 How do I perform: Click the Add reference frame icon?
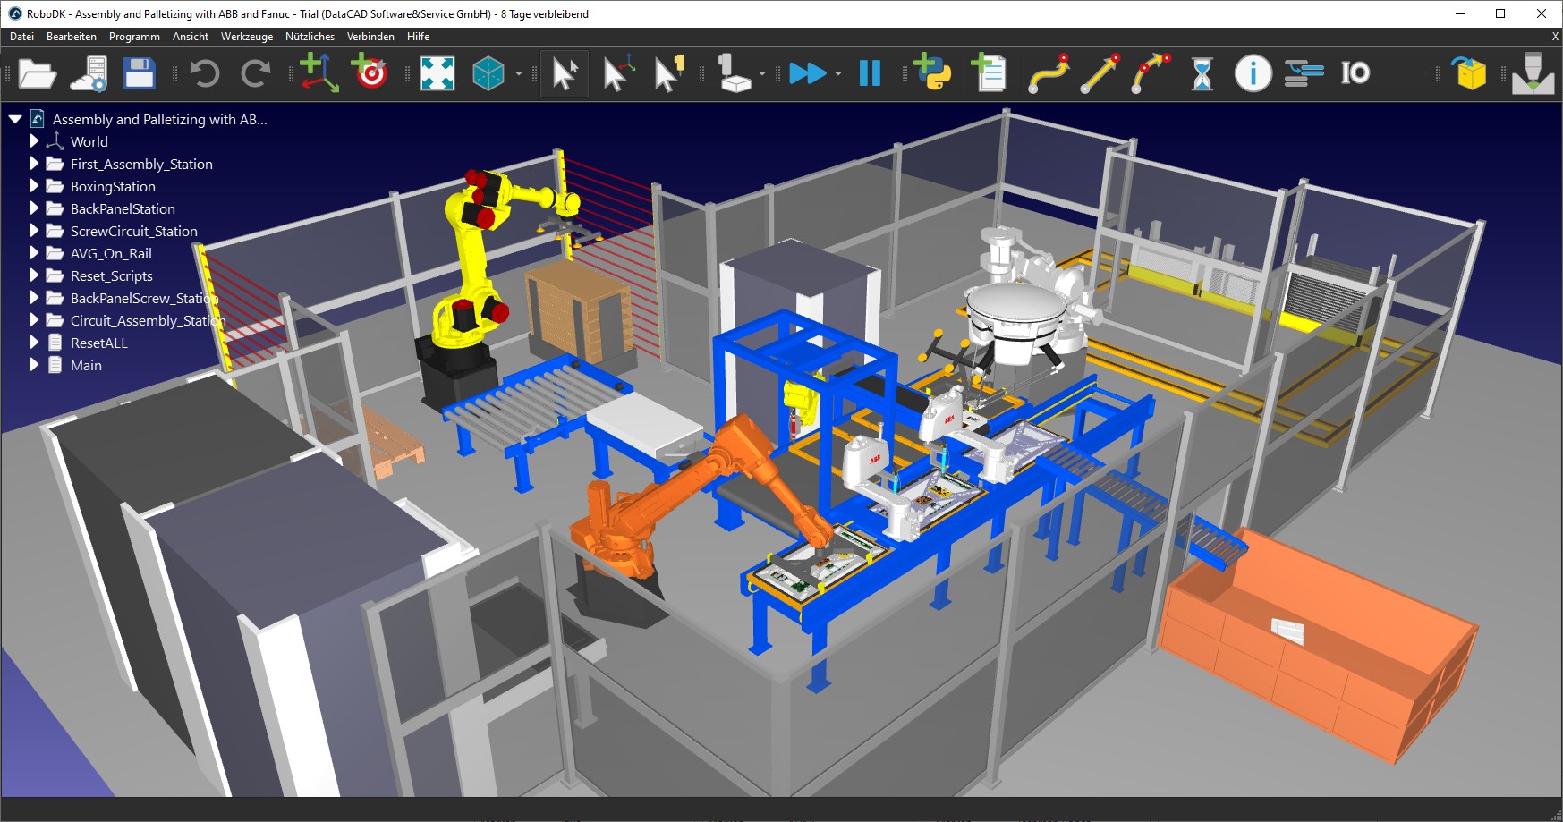(x=319, y=73)
